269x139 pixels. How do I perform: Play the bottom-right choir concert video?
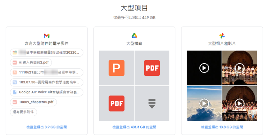(240, 104)
